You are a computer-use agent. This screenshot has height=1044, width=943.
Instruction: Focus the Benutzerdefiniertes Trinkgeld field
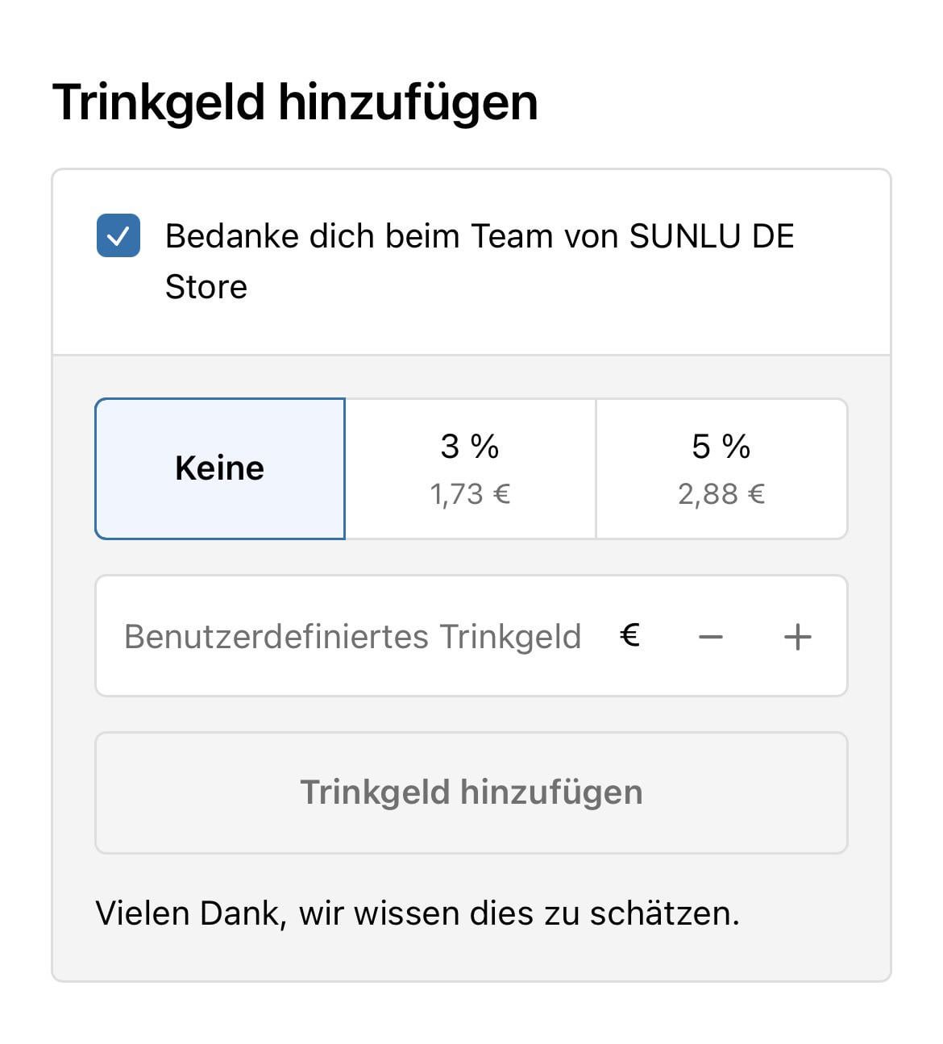[352, 636]
